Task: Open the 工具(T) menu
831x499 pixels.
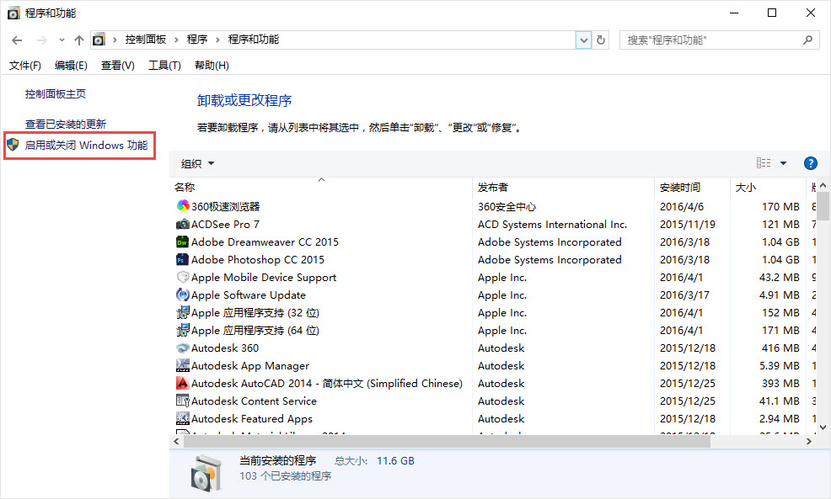Action: pyautogui.click(x=164, y=65)
